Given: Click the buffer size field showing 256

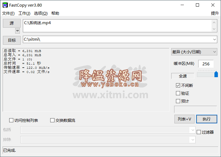Looking at the screenshot, I should click(206, 64).
